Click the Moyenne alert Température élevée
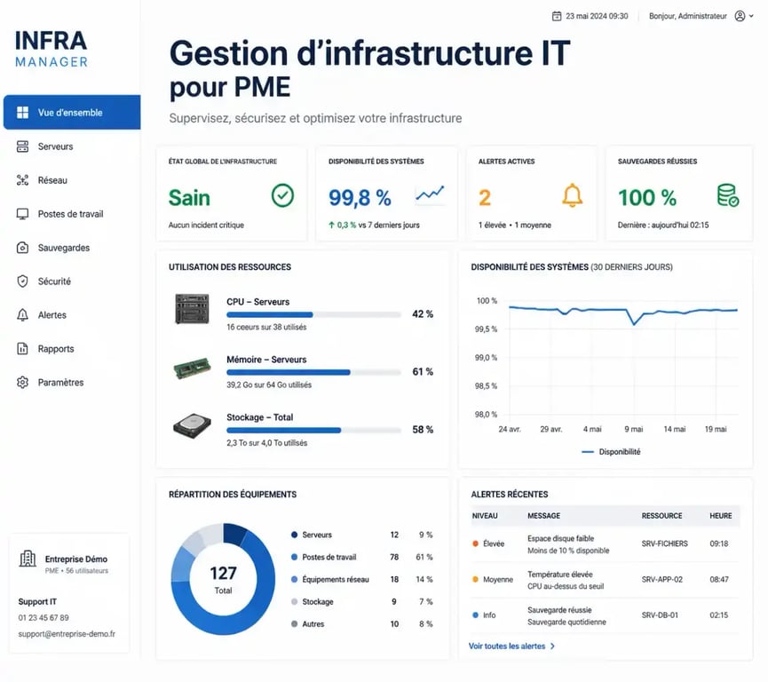The height and width of the screenshot is (682, 768). [x=606, y=580]
